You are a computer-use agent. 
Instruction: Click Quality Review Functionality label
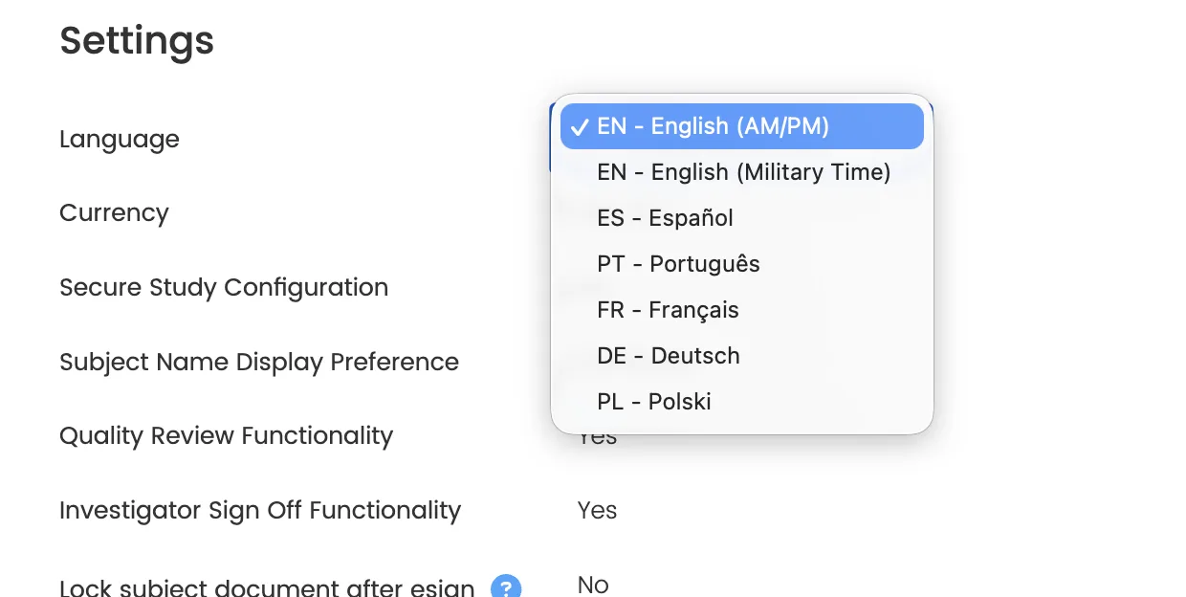pyautogui.click(x=226, y=436)
